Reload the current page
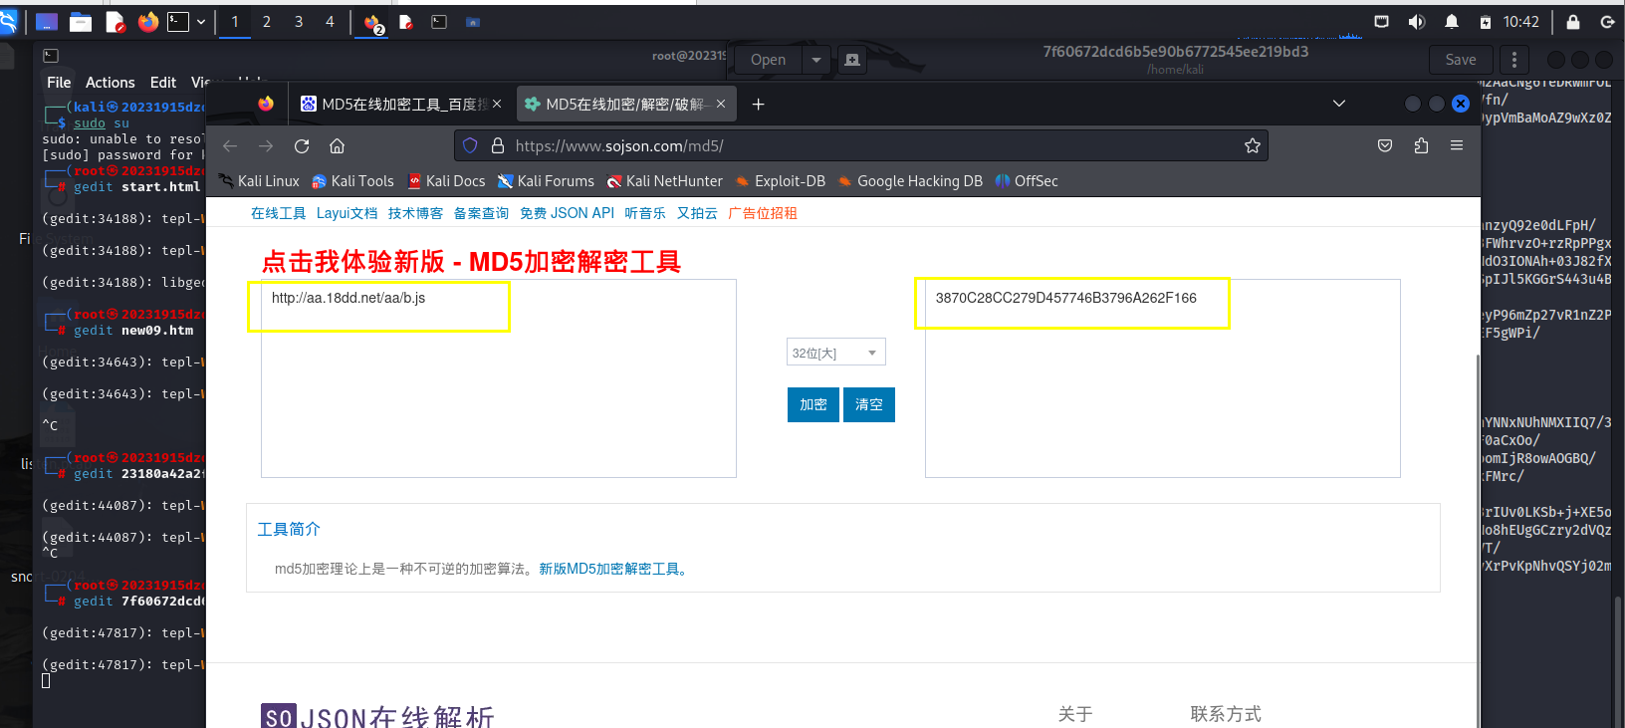 click(x=302, y=146)
